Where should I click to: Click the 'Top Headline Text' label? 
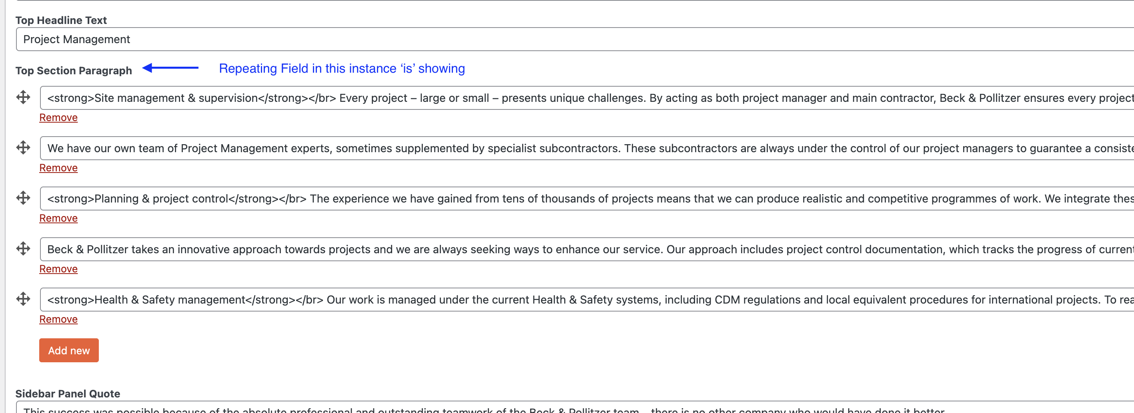tap(61, 20)
